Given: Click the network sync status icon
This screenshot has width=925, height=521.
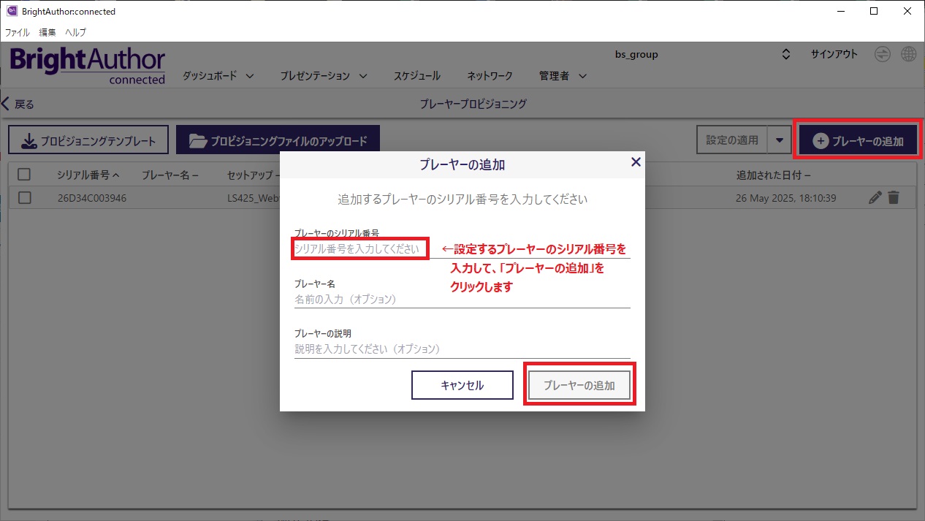Looking at the screenshot, I should coord(883,54).
